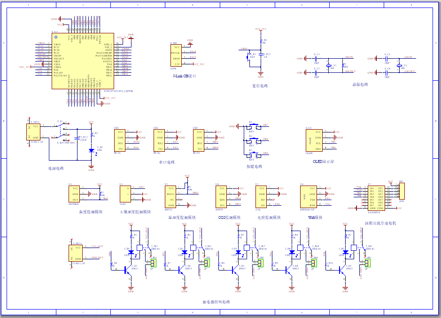Click the J-Link OB connector block
This screenshot has height=318, width=441.
point(176,55)
